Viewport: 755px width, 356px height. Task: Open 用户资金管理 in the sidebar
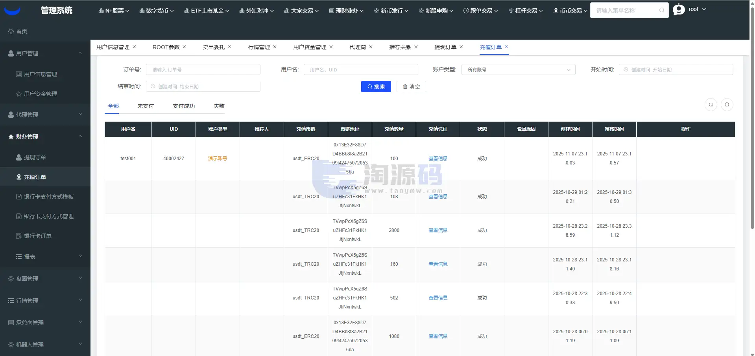(x=45, y=94)
